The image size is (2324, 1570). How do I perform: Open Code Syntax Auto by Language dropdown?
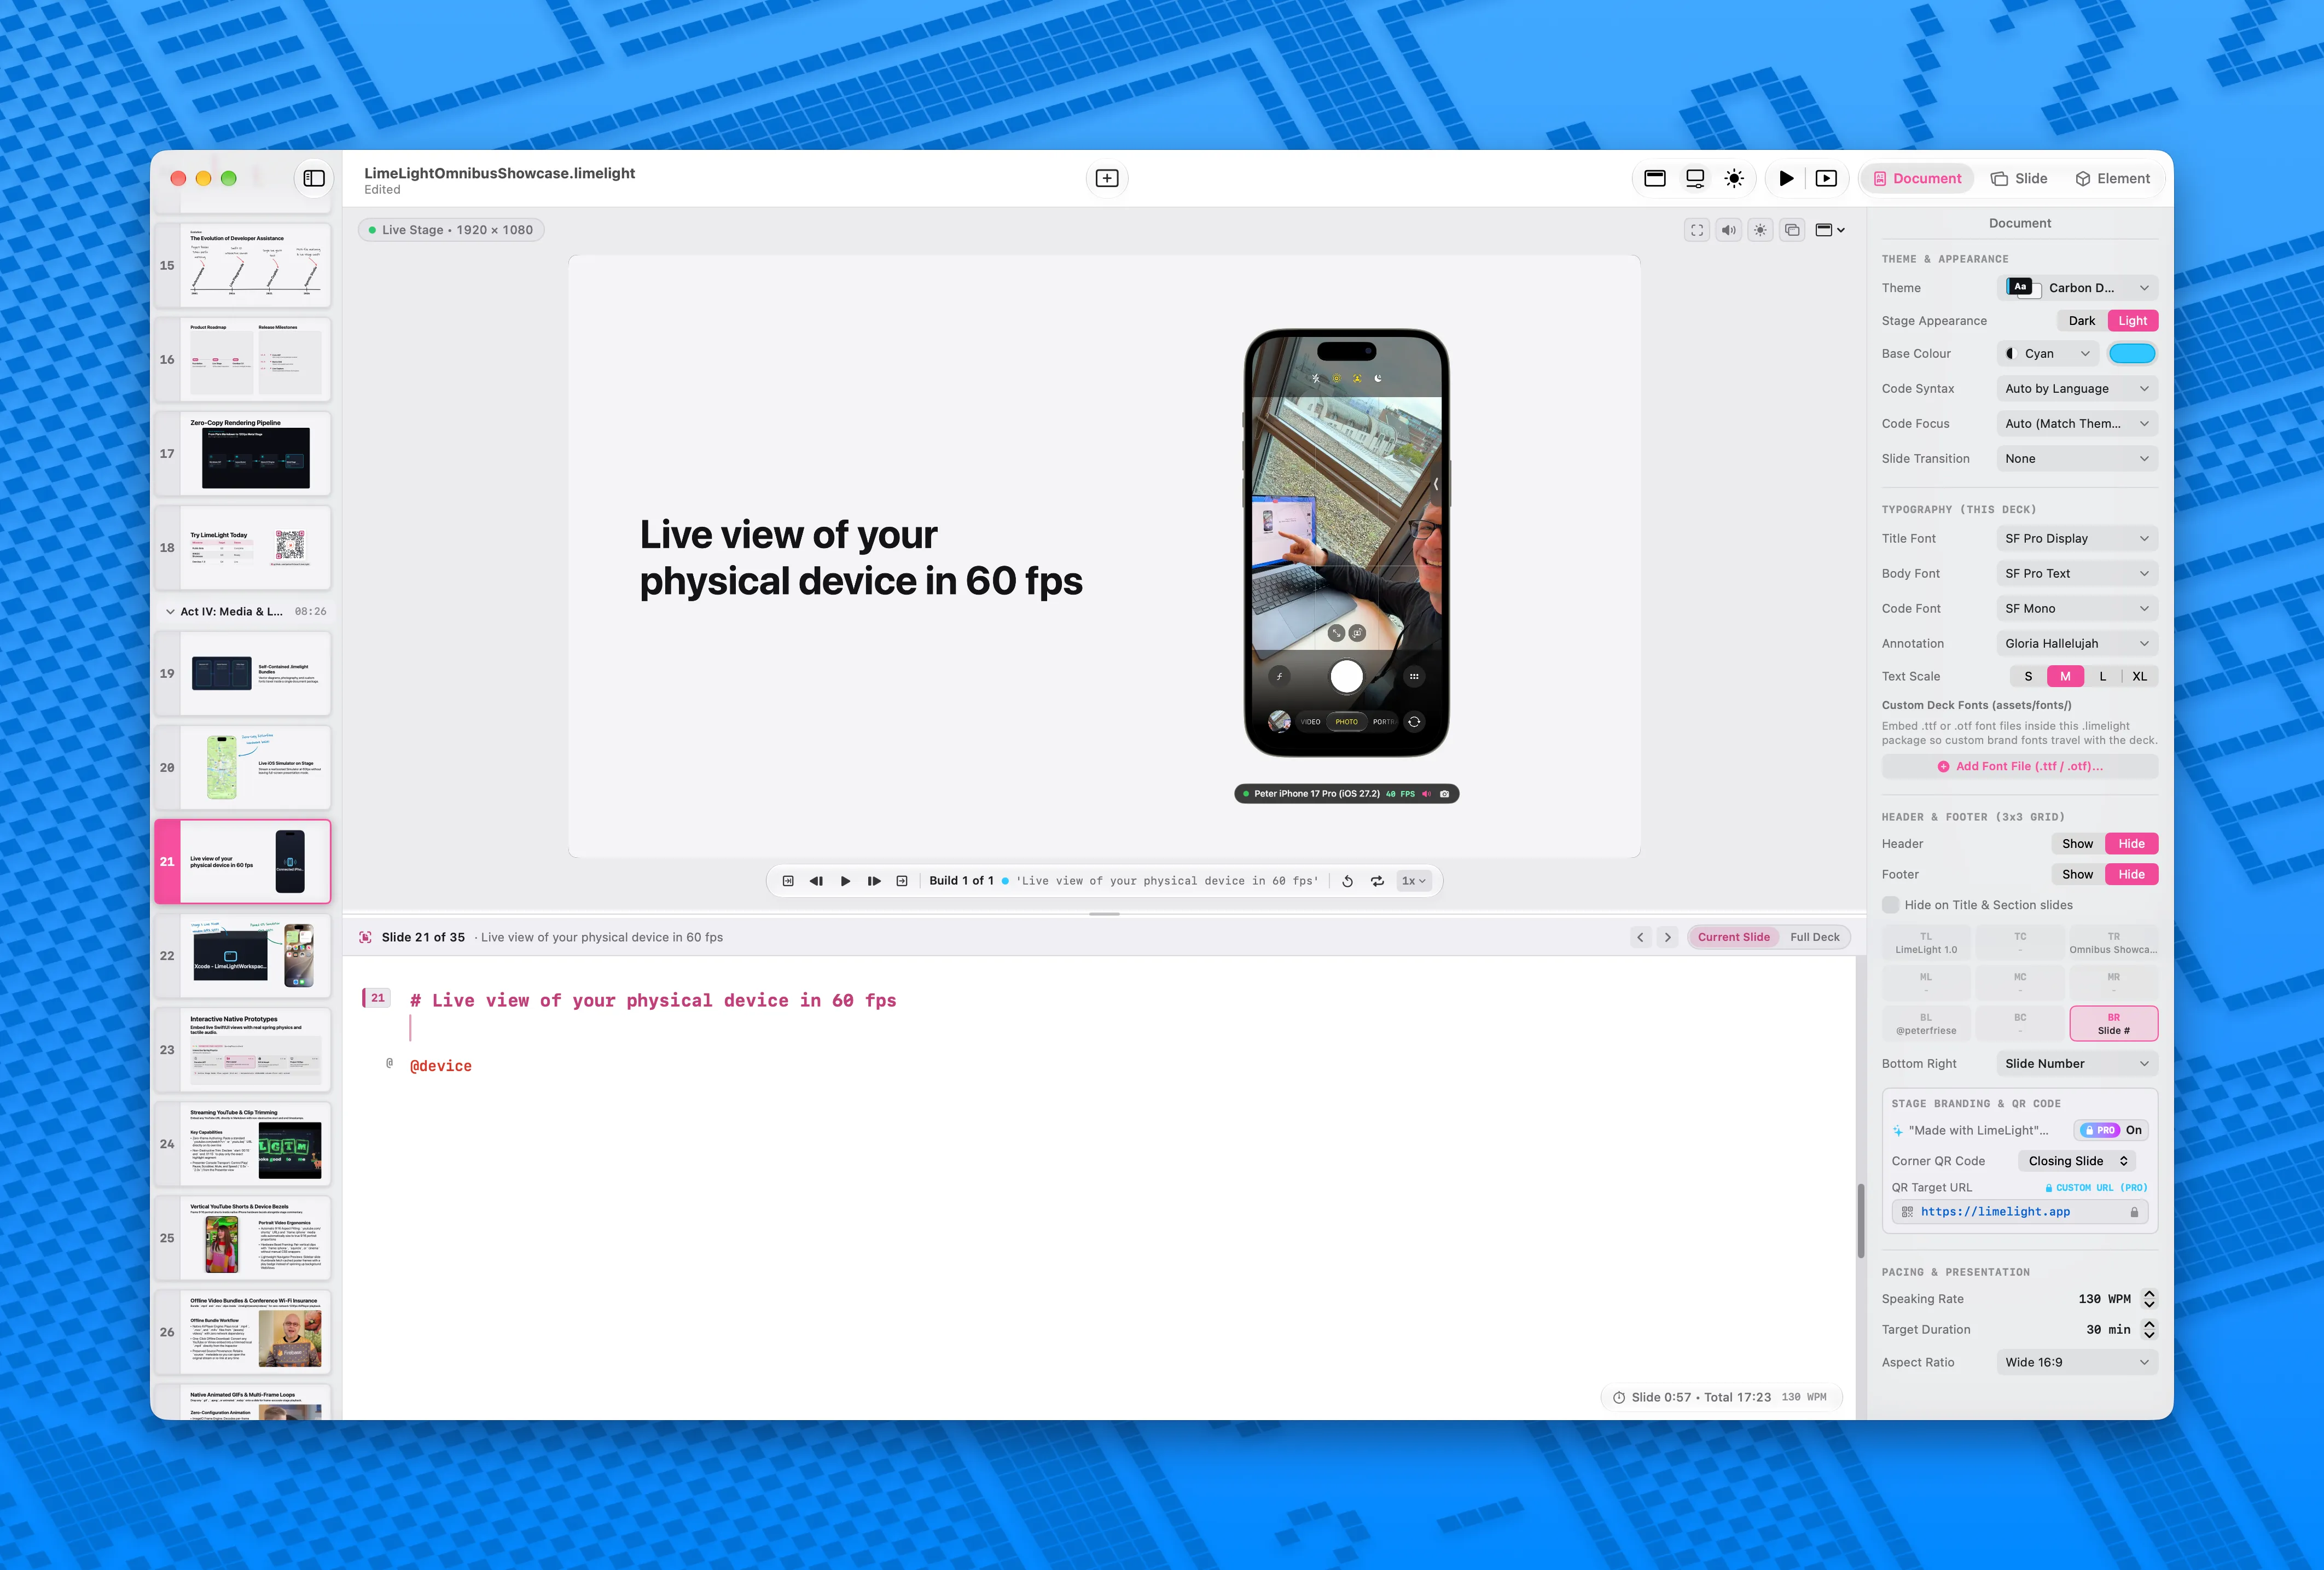2077,389
